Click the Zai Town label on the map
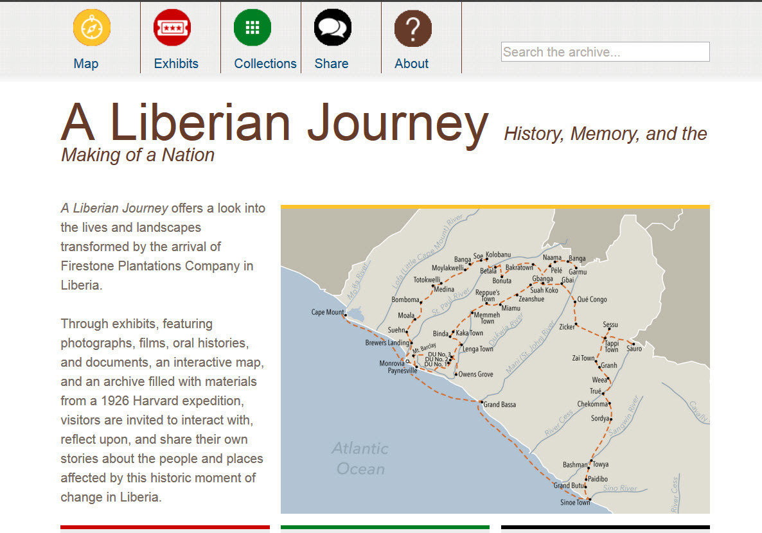The width and height of the screenshot is (762, 533). point(583,358)
